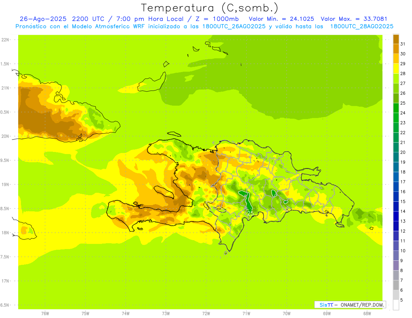Click "Valor Min. = 24.1025" text

(x=281, y=19)
